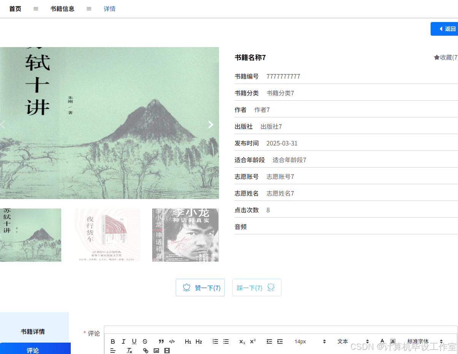Open the 书籍信息 breadcrumb
Viewport: 458px width, 354px height.
62,9
